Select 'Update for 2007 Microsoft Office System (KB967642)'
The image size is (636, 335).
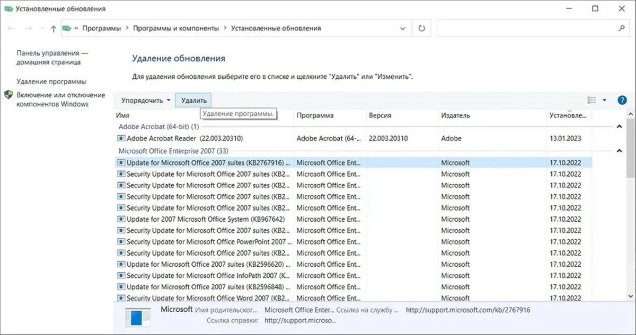(x=354, y=219)
